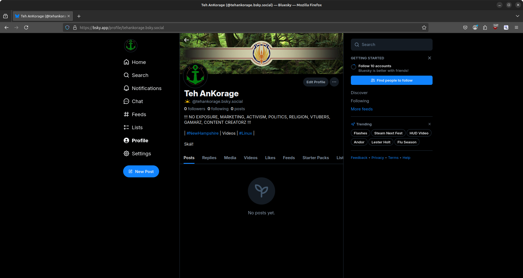Expand the list all tabs dropdown
Image resolution: width=523 pixels, height=278 pixels.
[517, 16]
